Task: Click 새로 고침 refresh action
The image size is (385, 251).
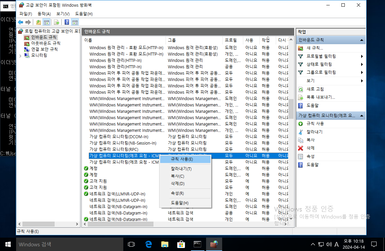Action: 315,89
